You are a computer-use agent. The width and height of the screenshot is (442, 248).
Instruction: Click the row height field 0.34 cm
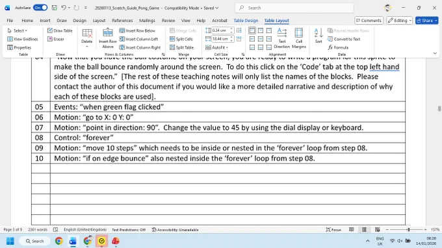click(221, 31)
